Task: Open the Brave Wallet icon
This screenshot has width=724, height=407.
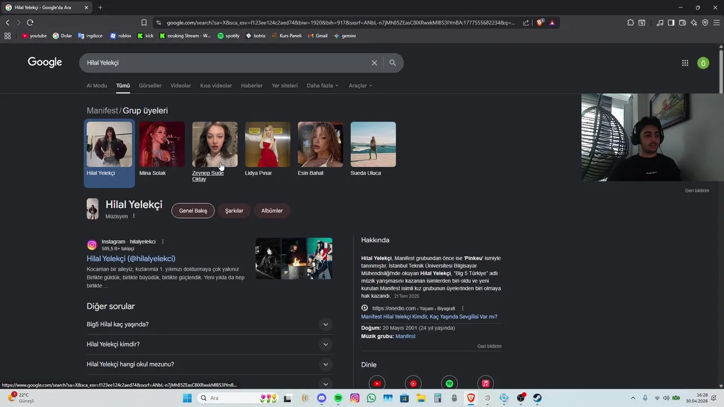Action: point(682,23)
